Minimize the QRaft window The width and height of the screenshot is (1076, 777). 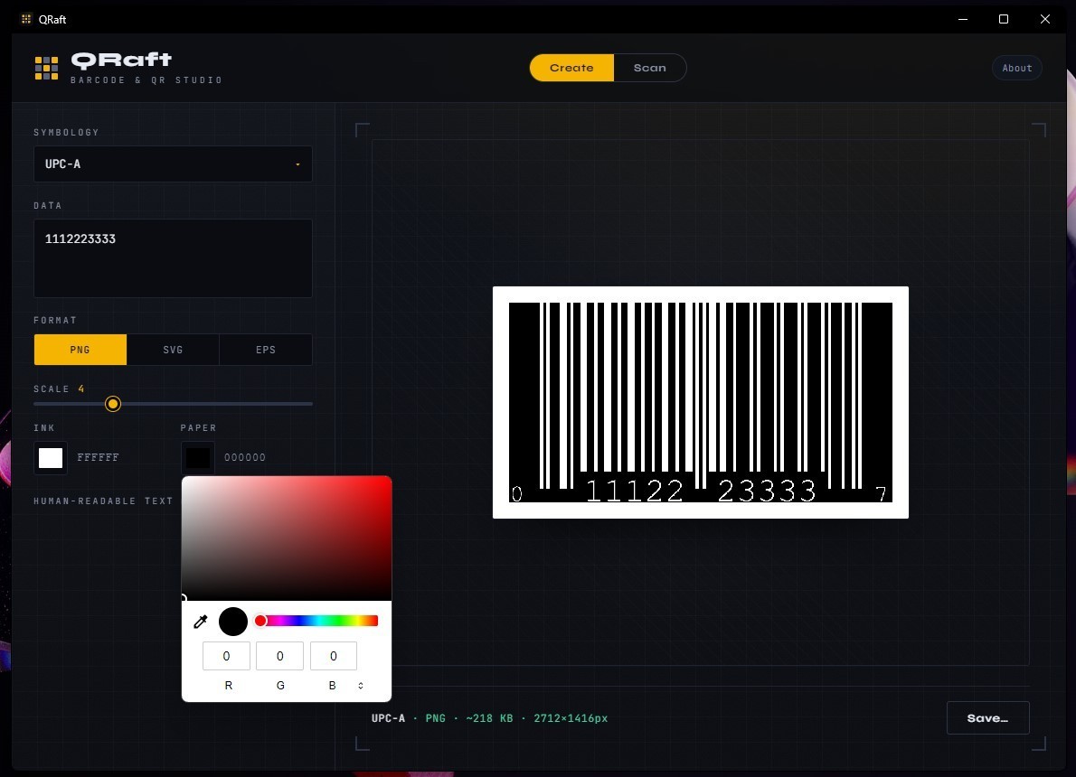tap(963, 19)
